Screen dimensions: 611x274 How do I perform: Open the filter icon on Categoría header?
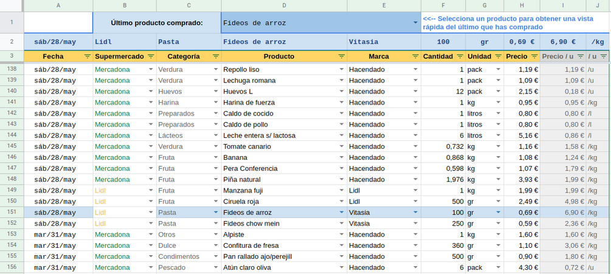tap(216, 57)
